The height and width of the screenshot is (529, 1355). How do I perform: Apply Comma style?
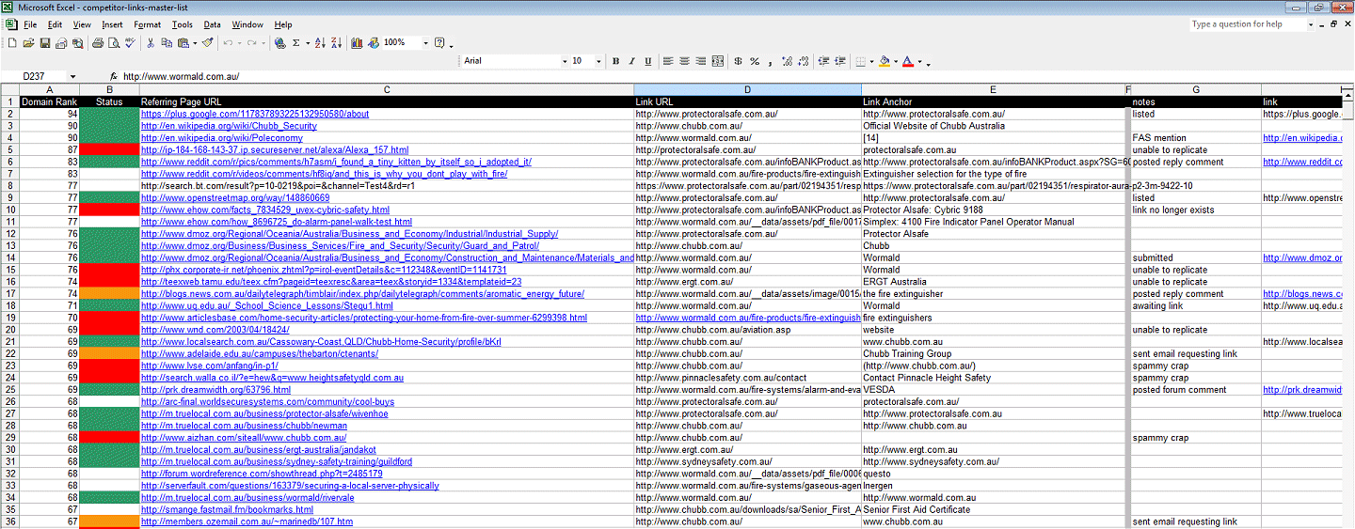[770, 61]
